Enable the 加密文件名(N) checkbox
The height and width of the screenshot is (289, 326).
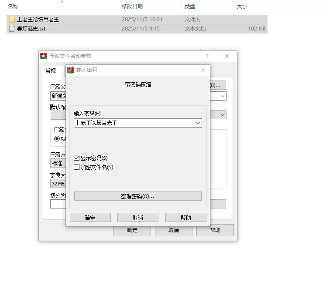pos(76,167)
